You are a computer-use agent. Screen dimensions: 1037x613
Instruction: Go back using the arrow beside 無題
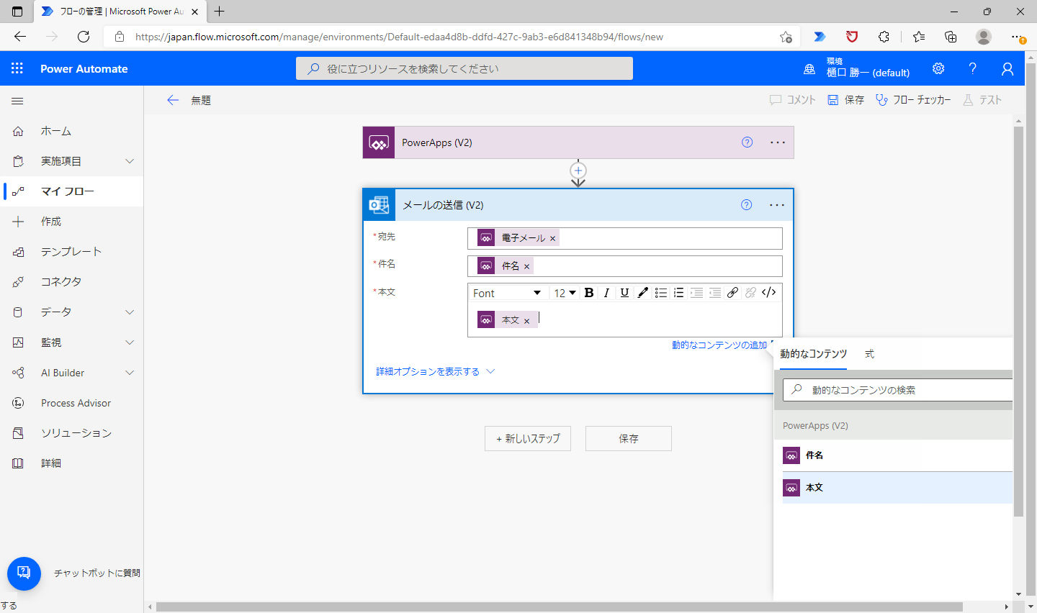pos(173,100)
